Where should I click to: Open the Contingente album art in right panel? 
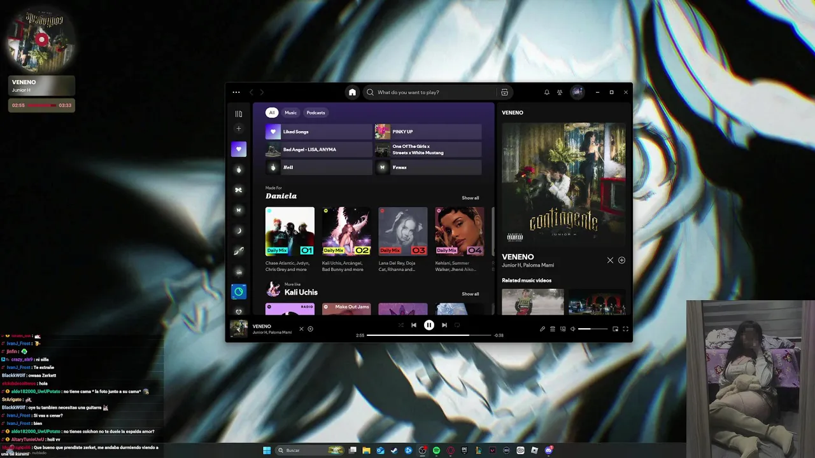(563, 184)
